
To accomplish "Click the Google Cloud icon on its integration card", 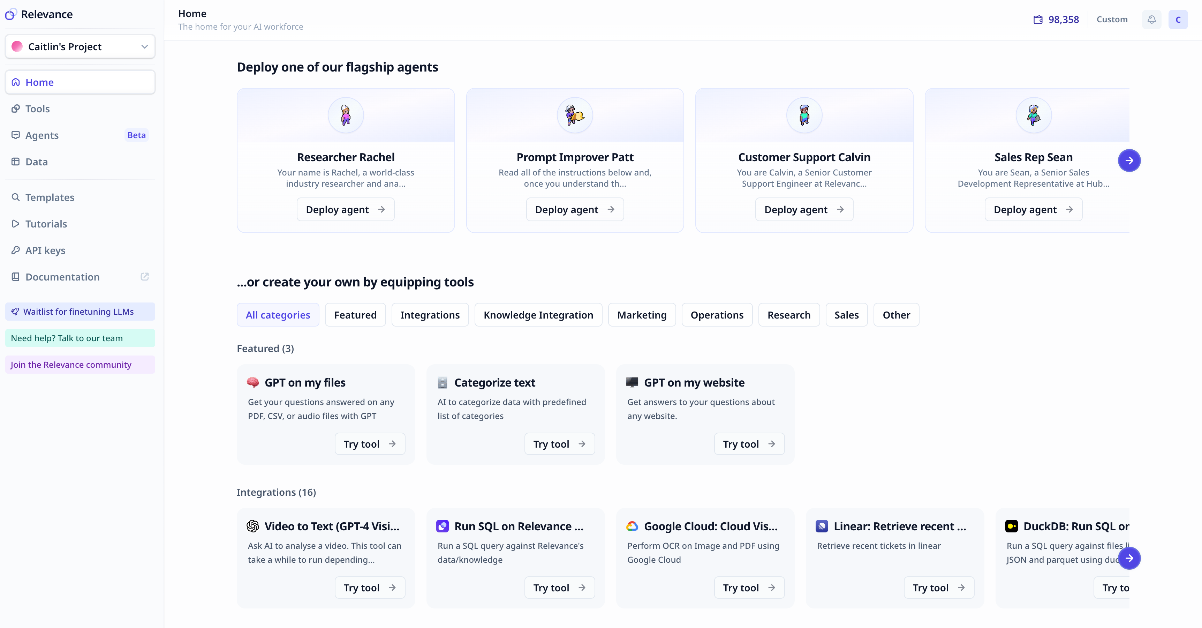I will tap(632, 526).
